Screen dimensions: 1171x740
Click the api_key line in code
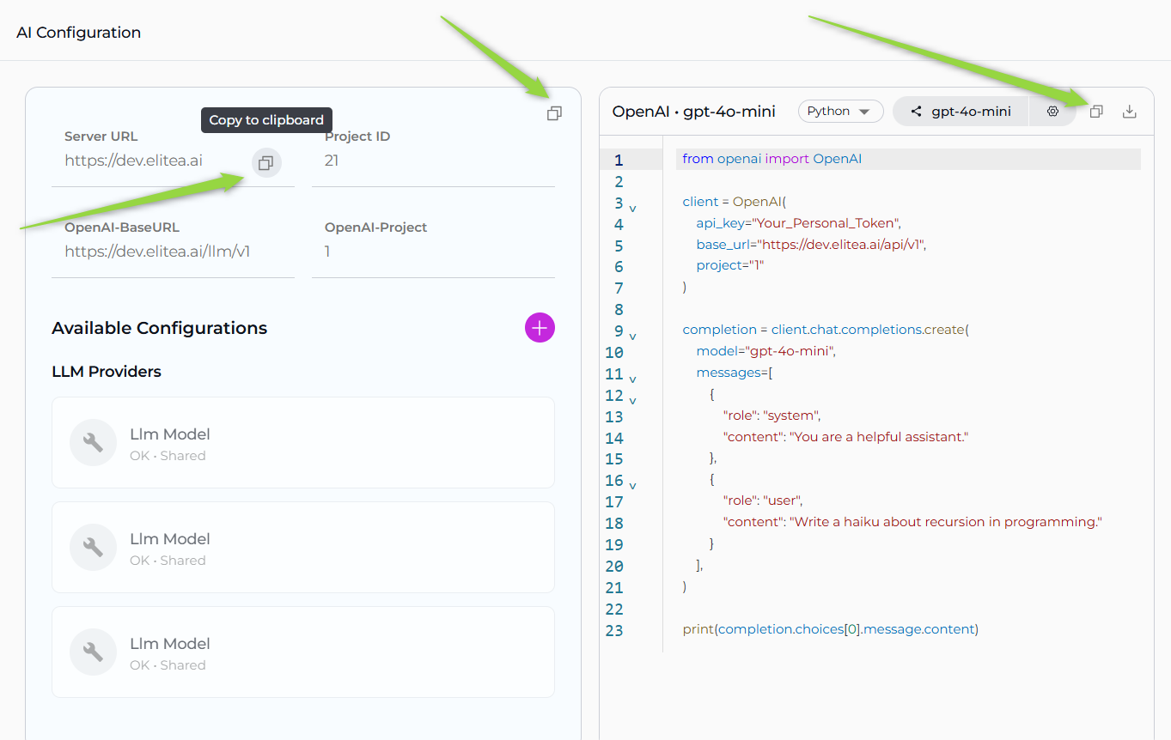798,223
